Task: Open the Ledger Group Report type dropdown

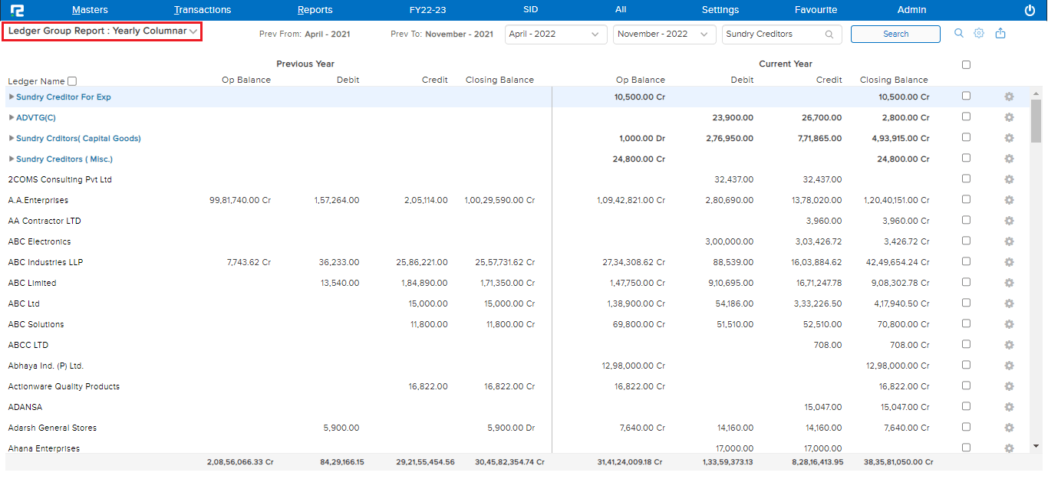Action: point(102,31)
